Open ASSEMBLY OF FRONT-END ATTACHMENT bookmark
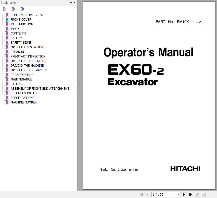This screenshot has height=198, width=217. coord(40,88)
